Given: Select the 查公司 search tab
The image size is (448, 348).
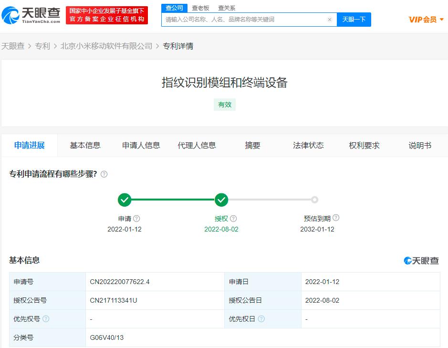Looking at the screenshot, I should [x=174, y=8].
